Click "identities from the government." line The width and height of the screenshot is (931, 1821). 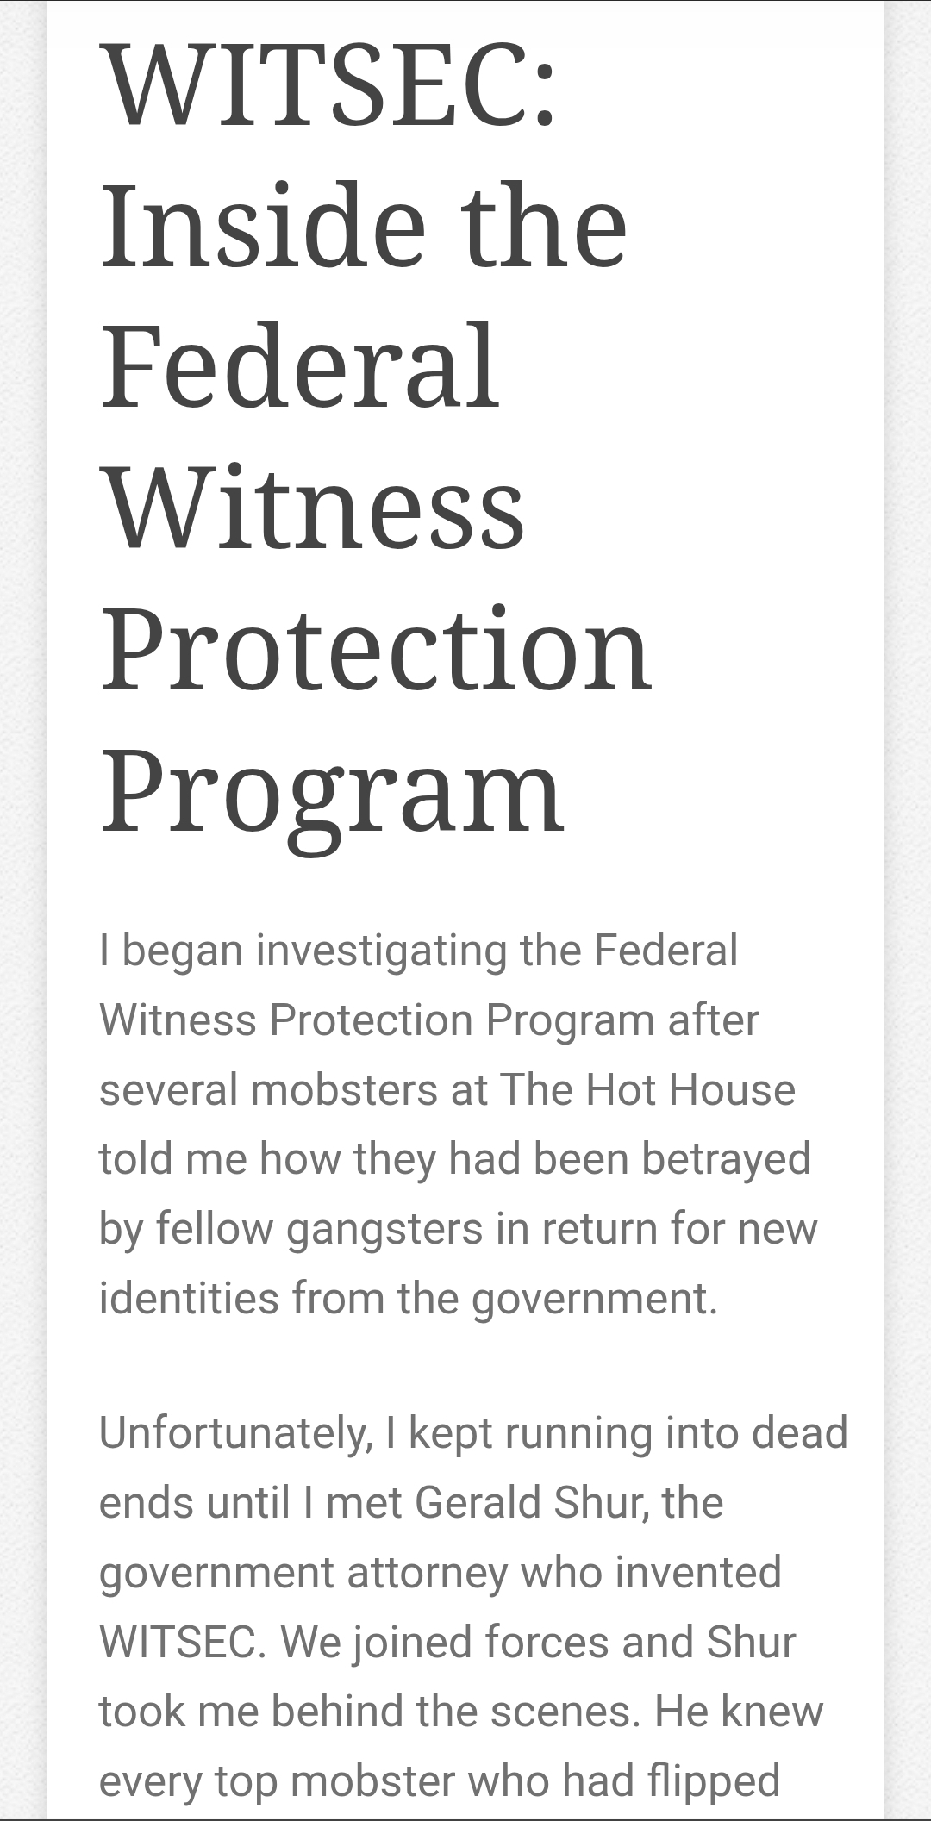[409, 1297]
